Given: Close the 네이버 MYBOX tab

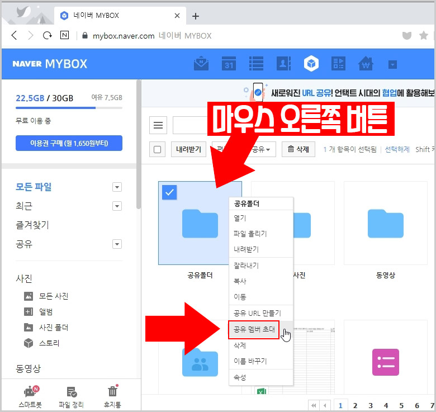Looking at the screenshot, I should (x=177, y=16).
